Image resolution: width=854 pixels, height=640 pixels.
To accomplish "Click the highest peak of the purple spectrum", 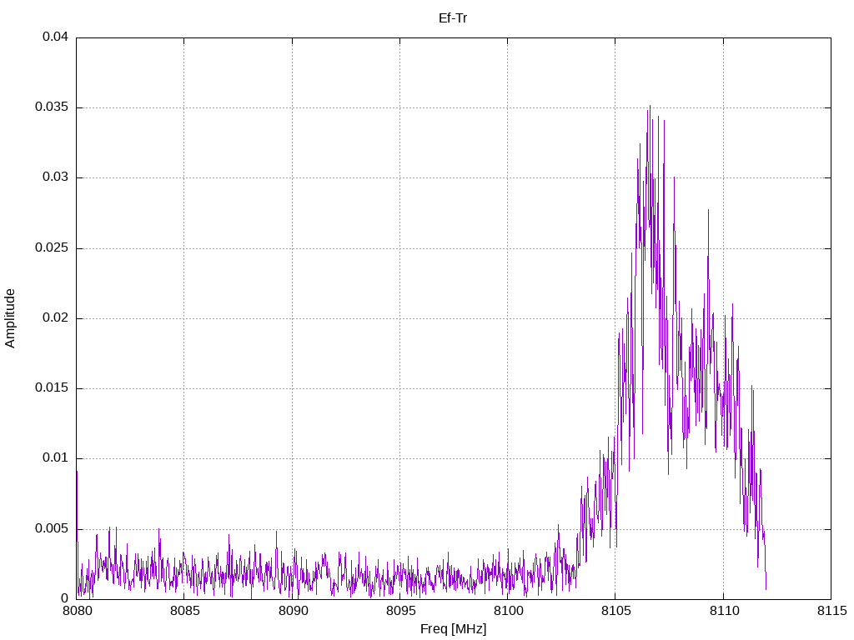I will coord(650,107).
